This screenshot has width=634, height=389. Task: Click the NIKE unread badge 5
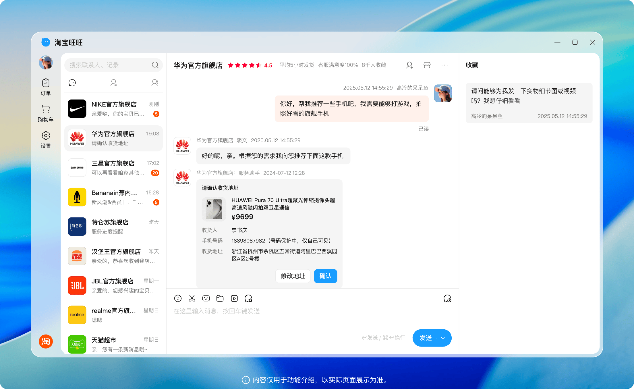pyautogui.click(x=156, y=114)
